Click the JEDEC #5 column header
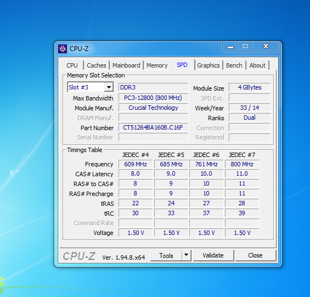The width and height of the screenshot is (310, 297). pos(171,155)
